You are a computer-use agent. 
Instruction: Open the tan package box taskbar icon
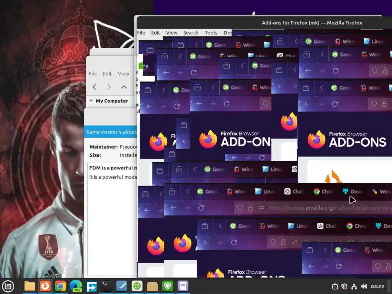[x=152, y=286]
